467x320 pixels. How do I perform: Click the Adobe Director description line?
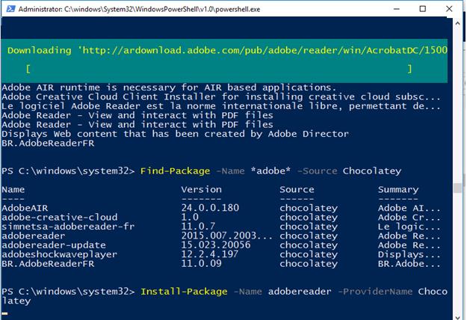(x=175, y=134)
